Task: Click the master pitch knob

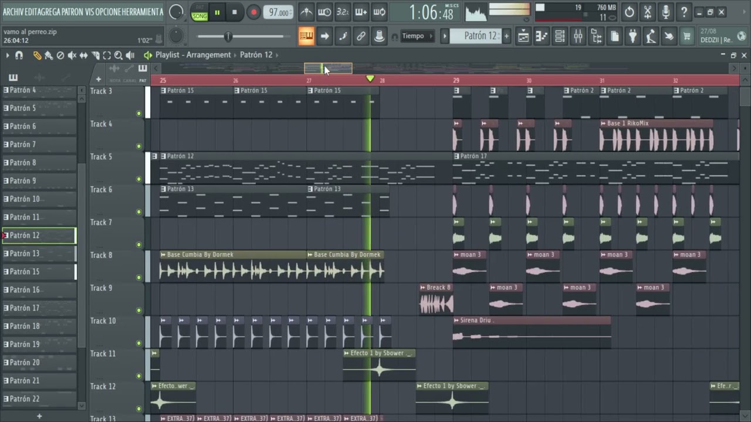Action: coord(175,36)
